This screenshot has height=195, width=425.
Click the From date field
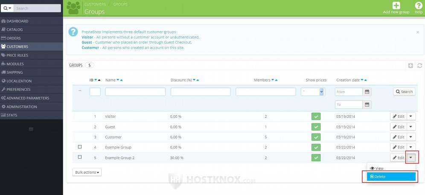[x=349, y=92]
